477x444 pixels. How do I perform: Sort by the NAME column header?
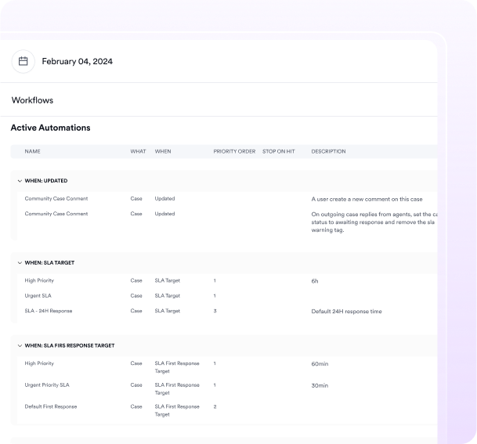pos(32,151)
